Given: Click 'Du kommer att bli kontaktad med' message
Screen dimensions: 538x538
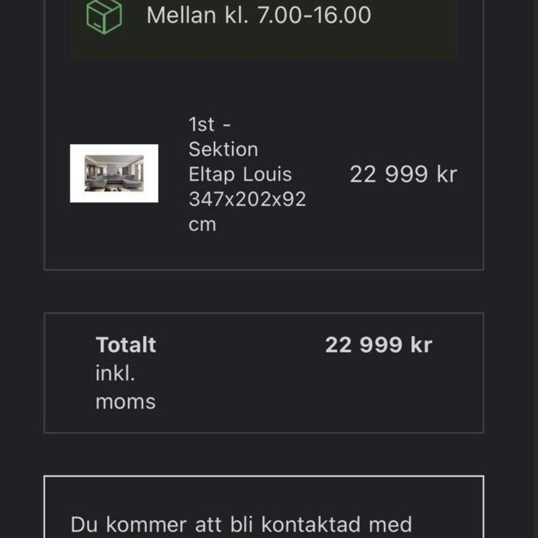Looking at the screenshot, I should tap(241, 525).
